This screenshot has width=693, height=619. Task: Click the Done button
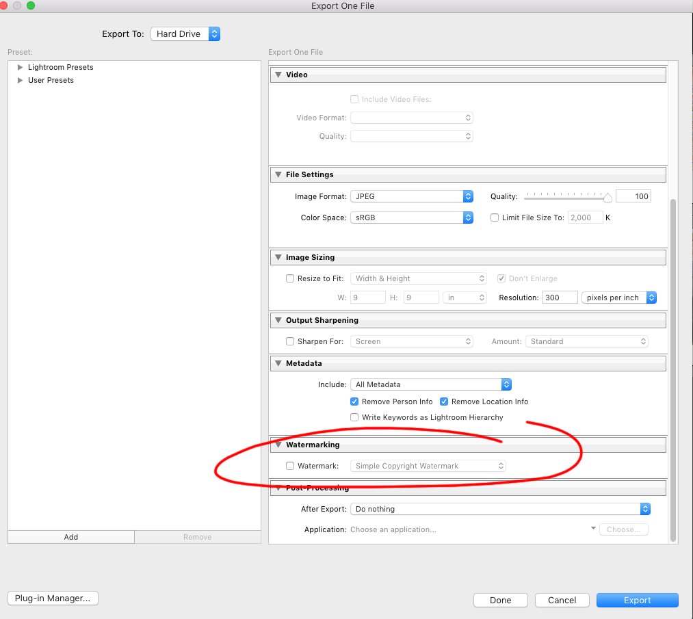coord(500,600)
